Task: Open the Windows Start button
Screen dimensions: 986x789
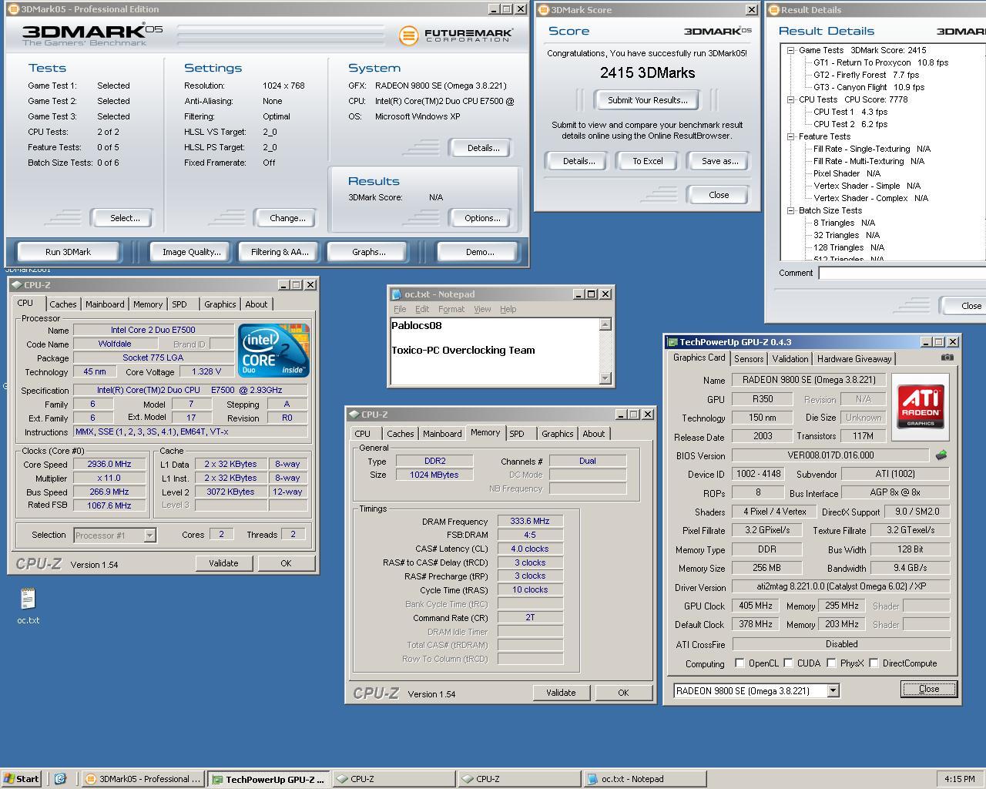Action: tap(22, 779)
